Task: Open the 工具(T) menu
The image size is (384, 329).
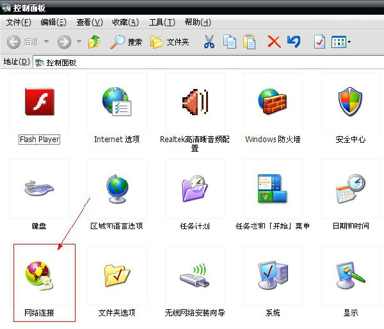Action: point(162,22)
